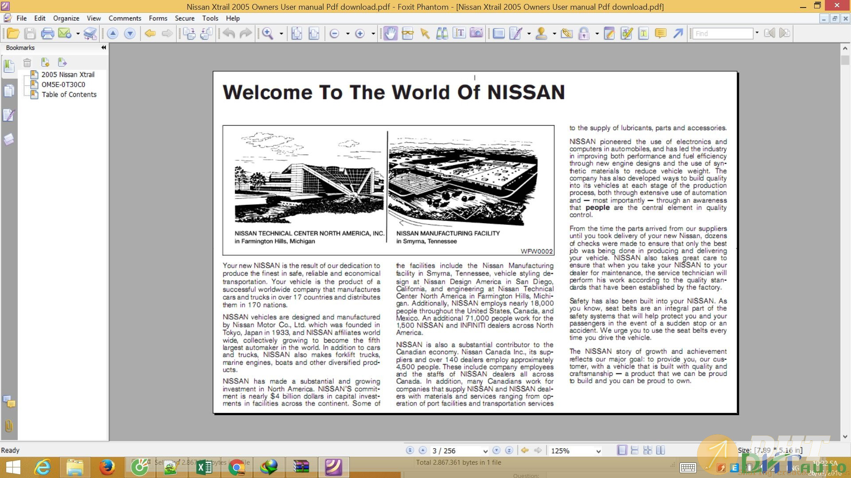The image size is (851, 478).
Task: Click the Print icon in the toolbar
Action: [x=47, y=33]
